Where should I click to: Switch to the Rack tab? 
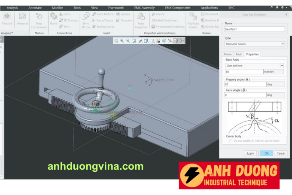[x=239, y=54]
